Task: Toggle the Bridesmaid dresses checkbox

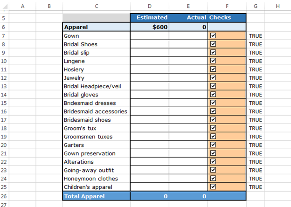Action: 213,103
